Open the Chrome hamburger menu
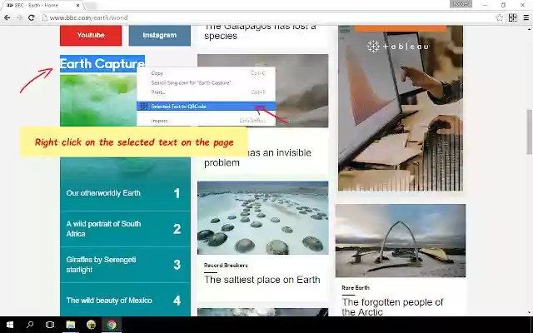 pyautogui.click(x=526, y=17)
